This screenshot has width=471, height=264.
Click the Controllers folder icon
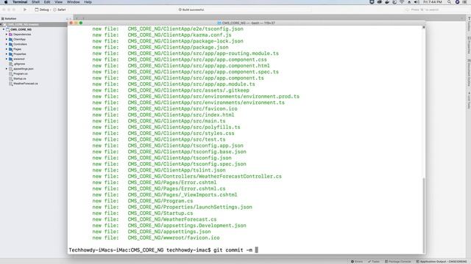click(10, 44)
